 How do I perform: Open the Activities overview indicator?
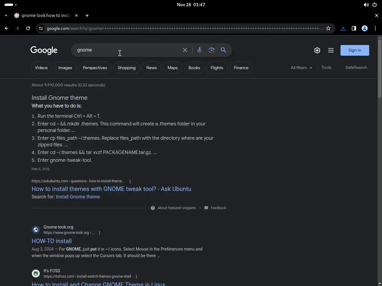pyautogui.click(x=11, y=5)
